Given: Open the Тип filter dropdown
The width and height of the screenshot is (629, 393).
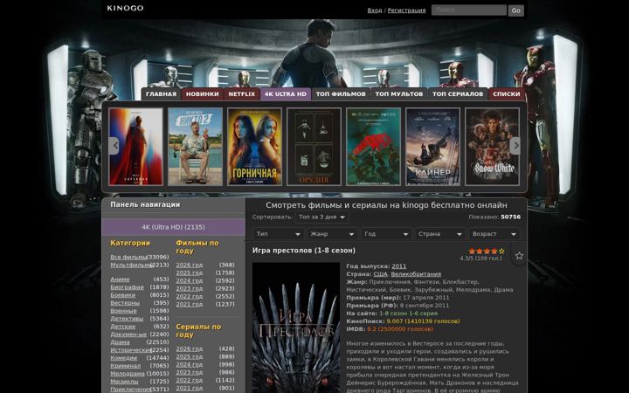Looking at the screenshot, I should [279, 234].
